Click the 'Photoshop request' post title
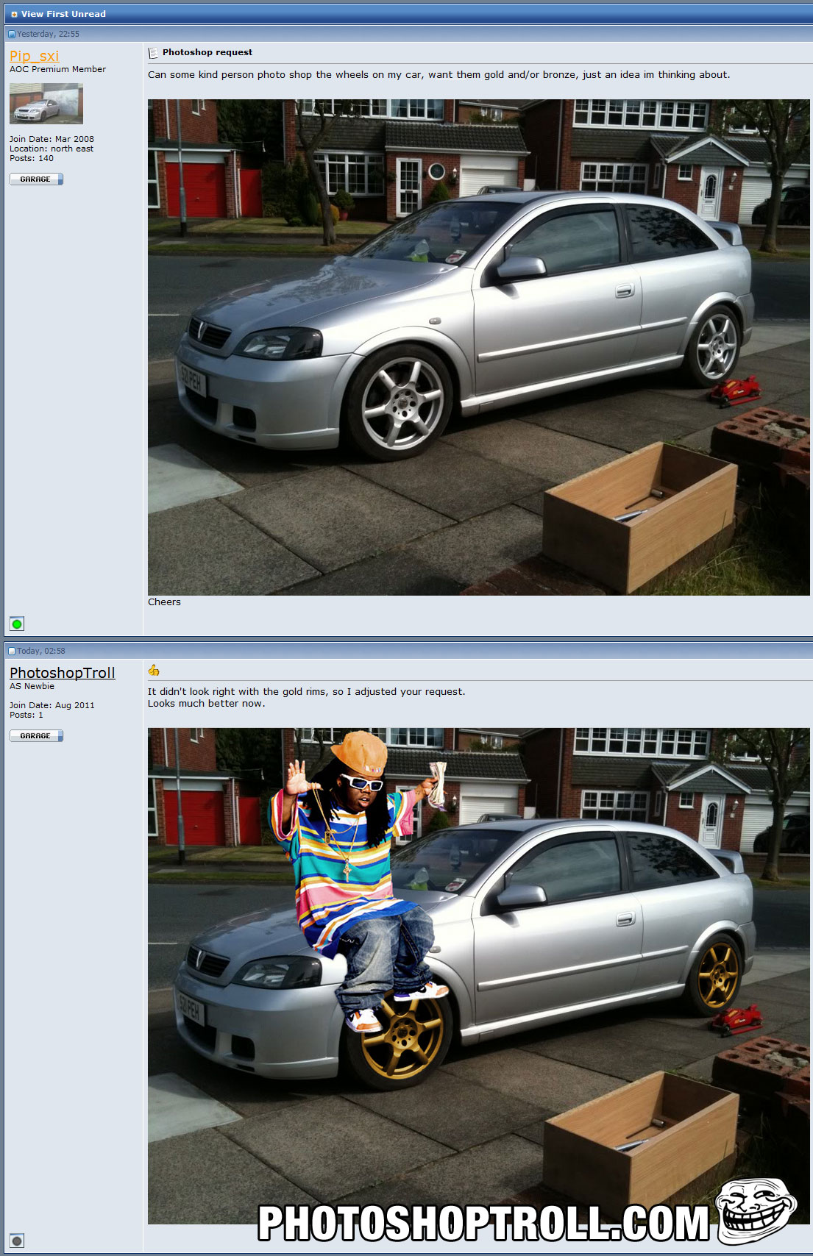 207,52
